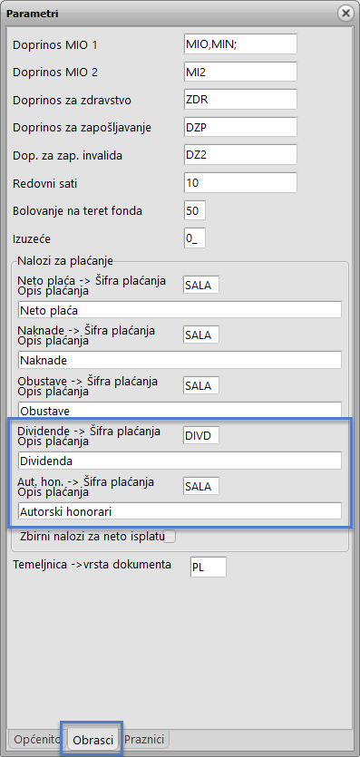Click the Dop. za zap. invalida field
The width and height of the screenshot is (360, 757).
click(x=240, y=155)
